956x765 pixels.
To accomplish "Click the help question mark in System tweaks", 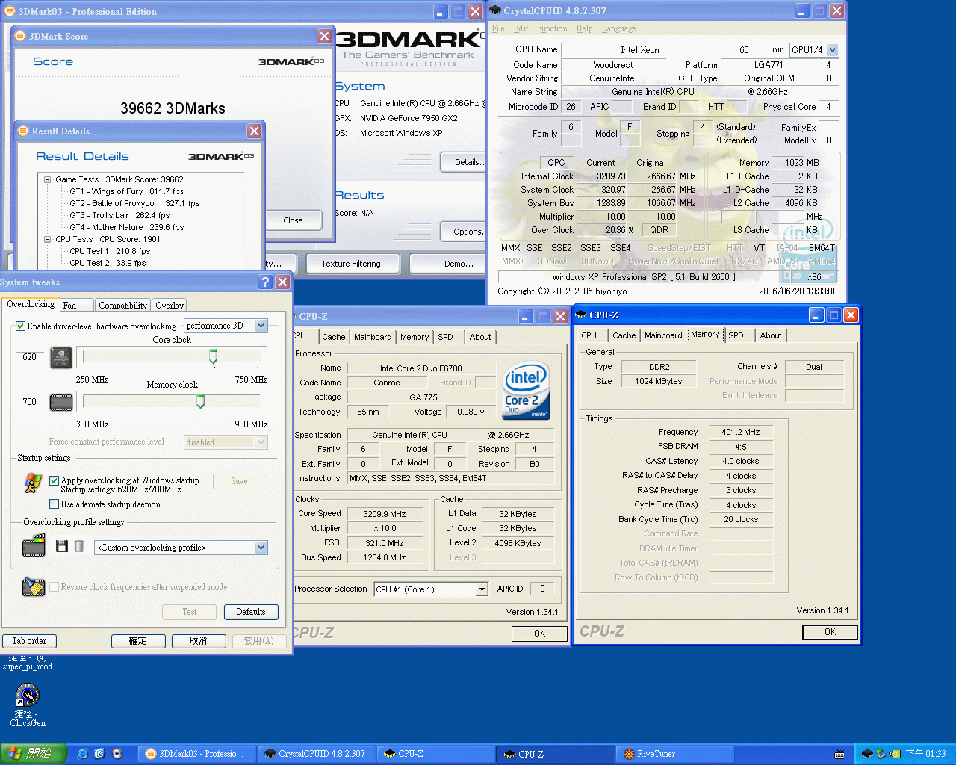I will 265,282.
